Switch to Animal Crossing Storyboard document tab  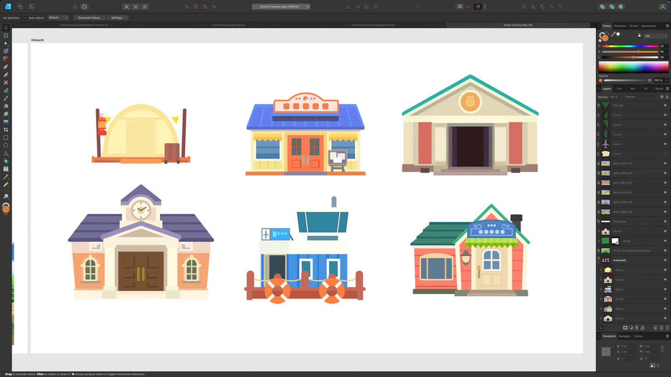coord(229,25)
